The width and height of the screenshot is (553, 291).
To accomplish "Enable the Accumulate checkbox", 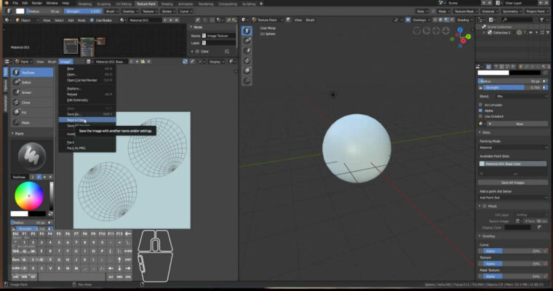I will (480, 105).
